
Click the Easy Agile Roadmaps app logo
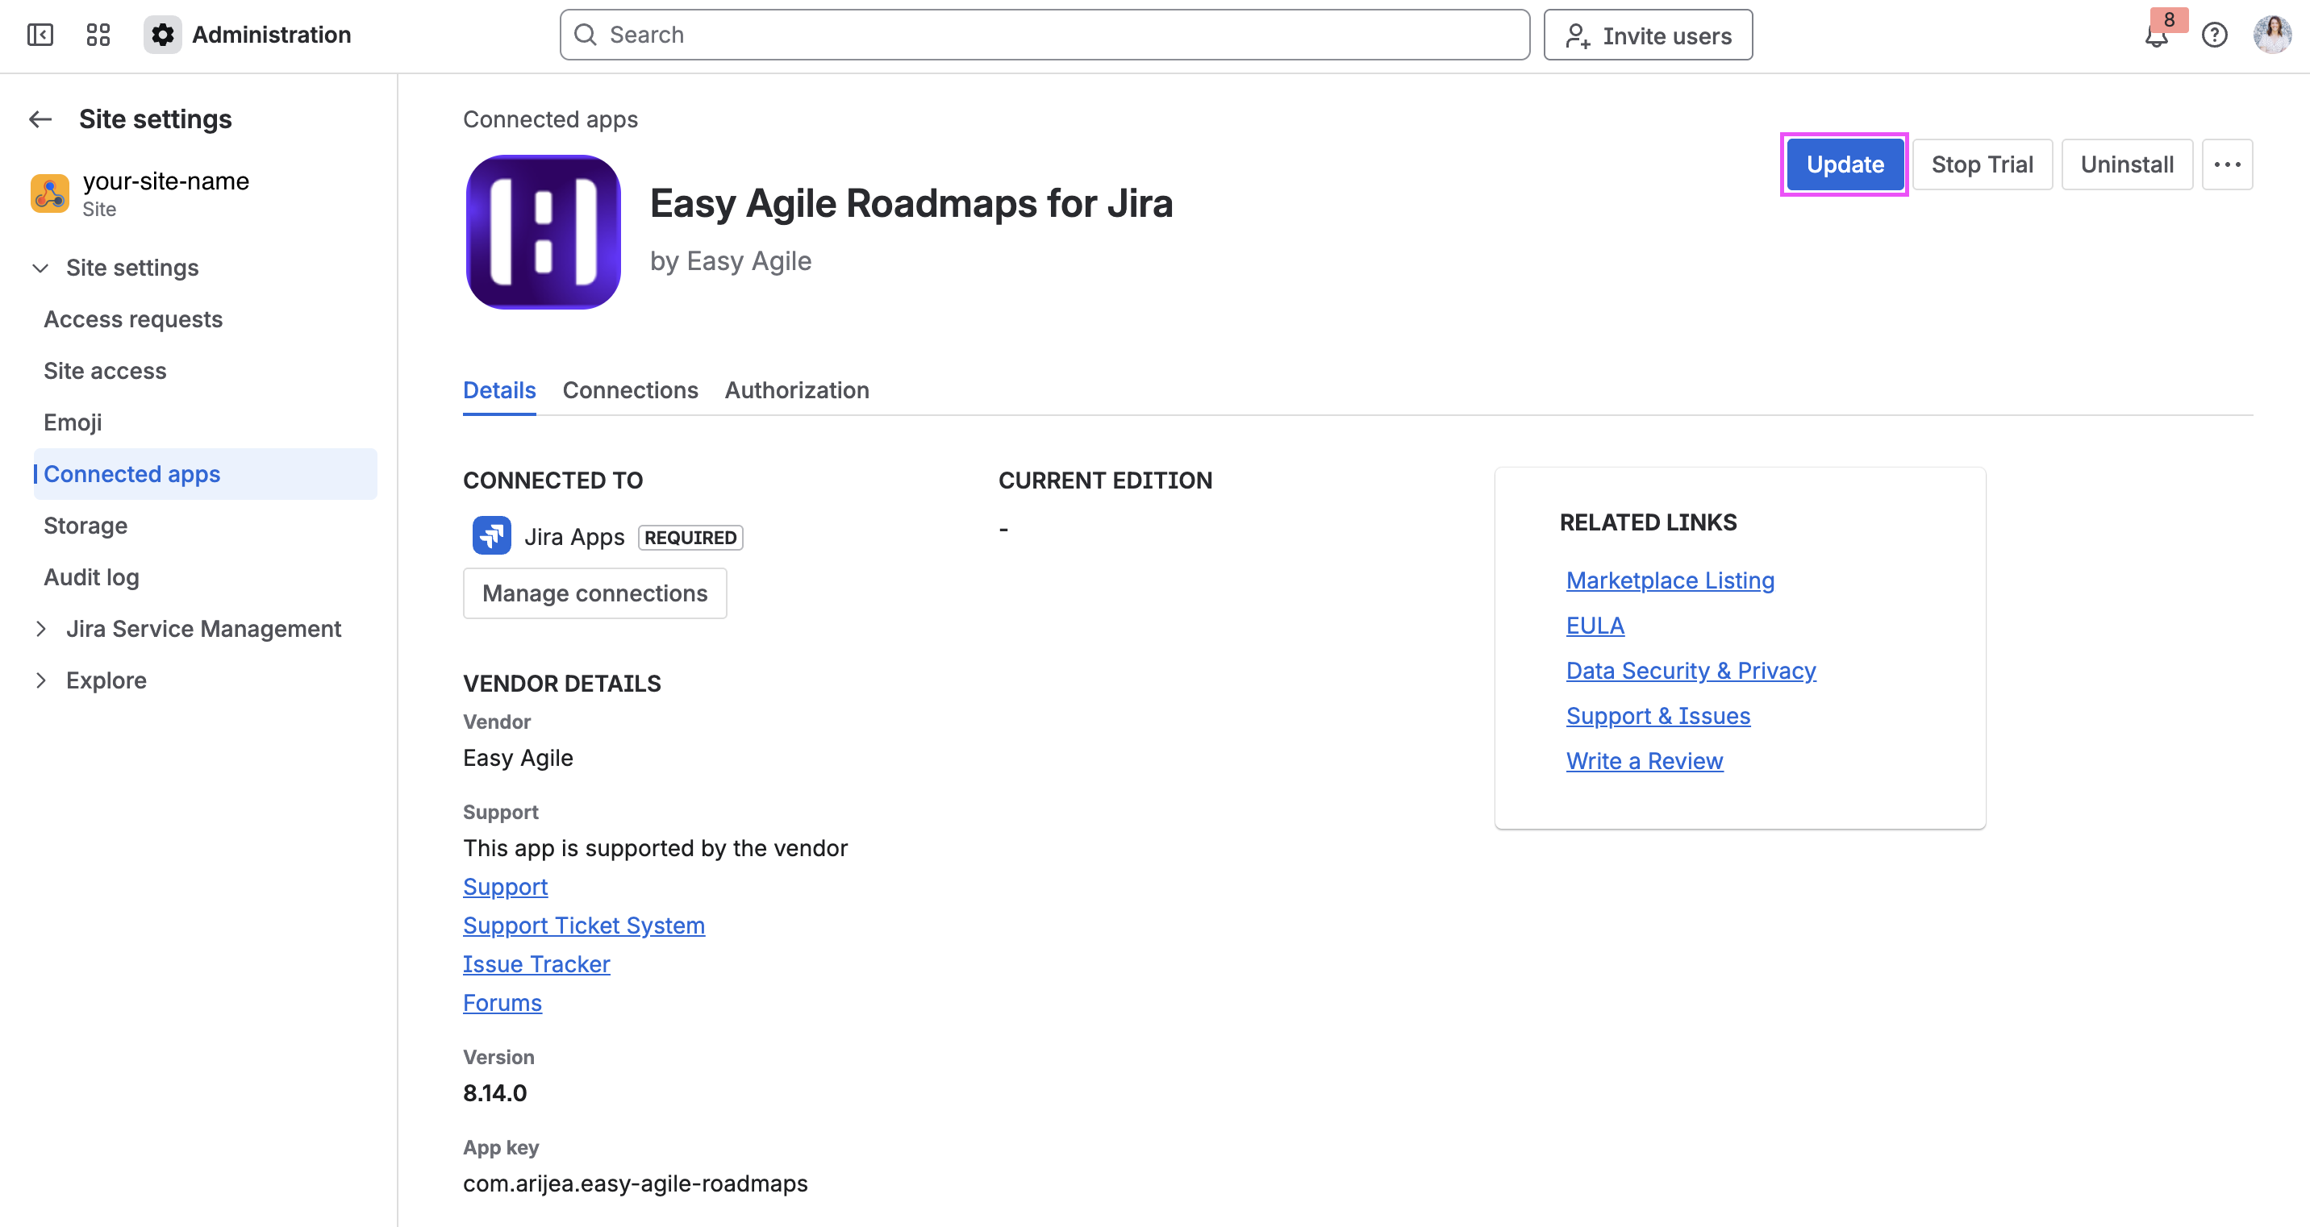pos(543,232)
